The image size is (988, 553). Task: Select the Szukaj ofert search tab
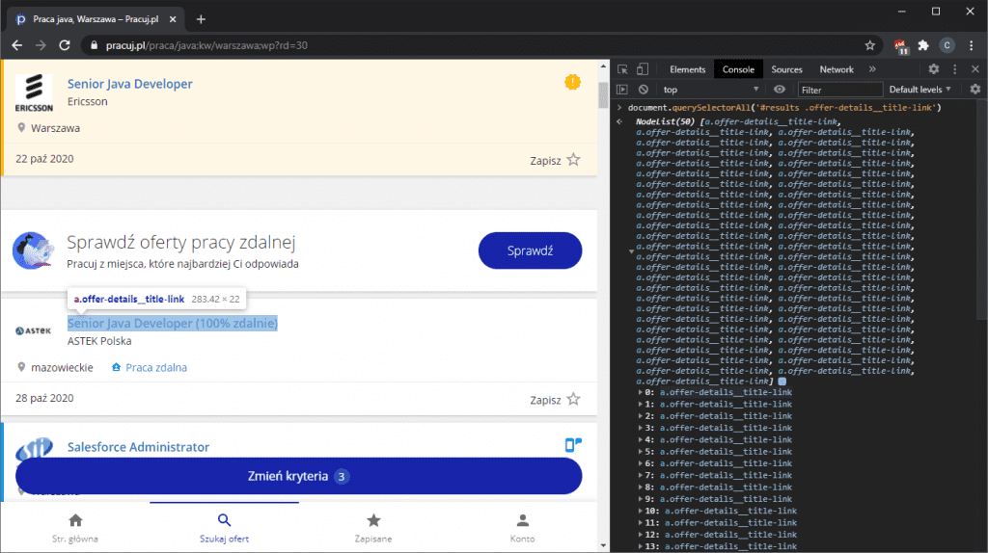click(x=224, y=528)
